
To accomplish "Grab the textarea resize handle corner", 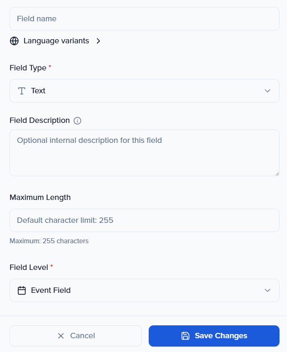I will [277, 174].
